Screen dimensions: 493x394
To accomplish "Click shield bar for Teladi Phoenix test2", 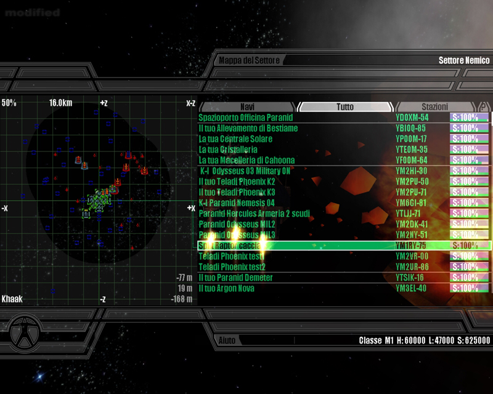I will 470,267.
